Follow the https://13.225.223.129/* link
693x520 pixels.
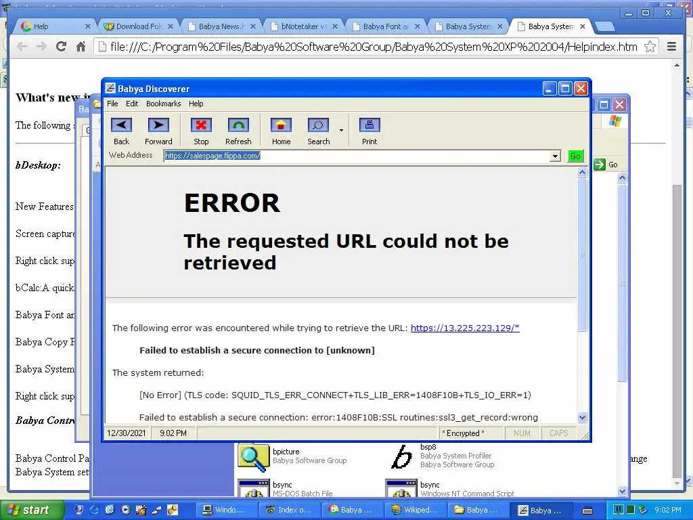(465, 328)
